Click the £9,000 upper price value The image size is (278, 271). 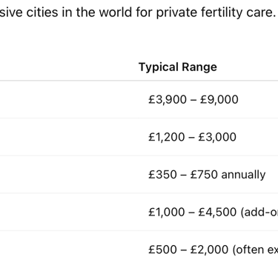(x=219, y=99)
